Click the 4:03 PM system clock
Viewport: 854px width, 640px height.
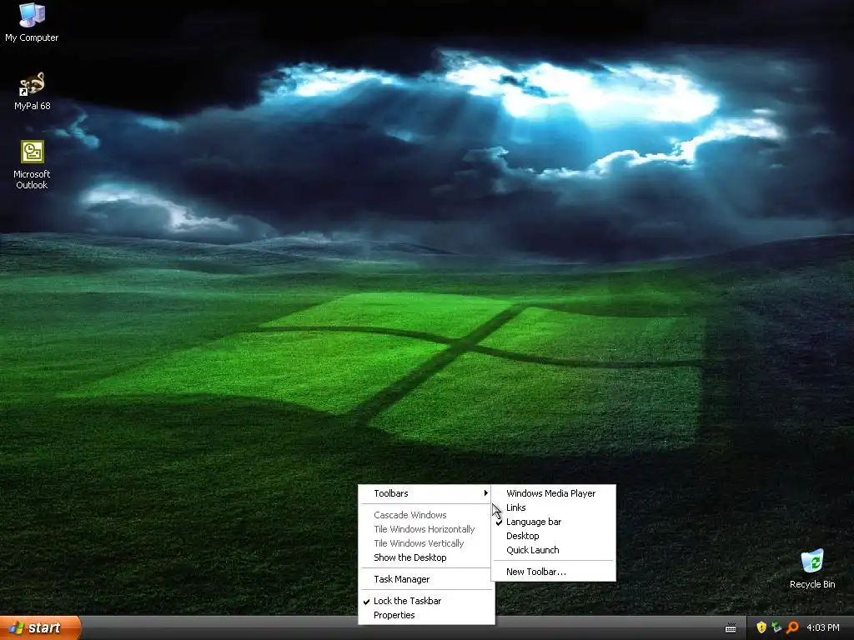click(823, 627)
